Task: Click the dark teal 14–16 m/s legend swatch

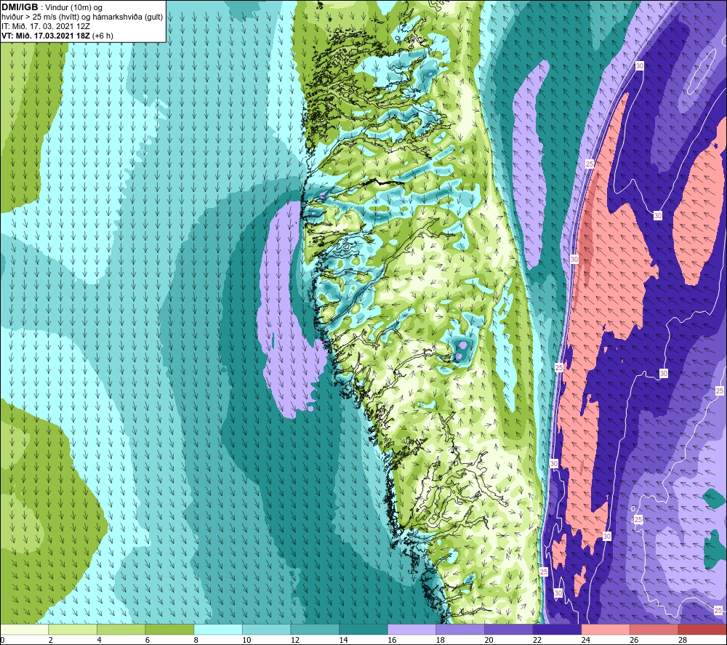Action: (x=363, y=630)
